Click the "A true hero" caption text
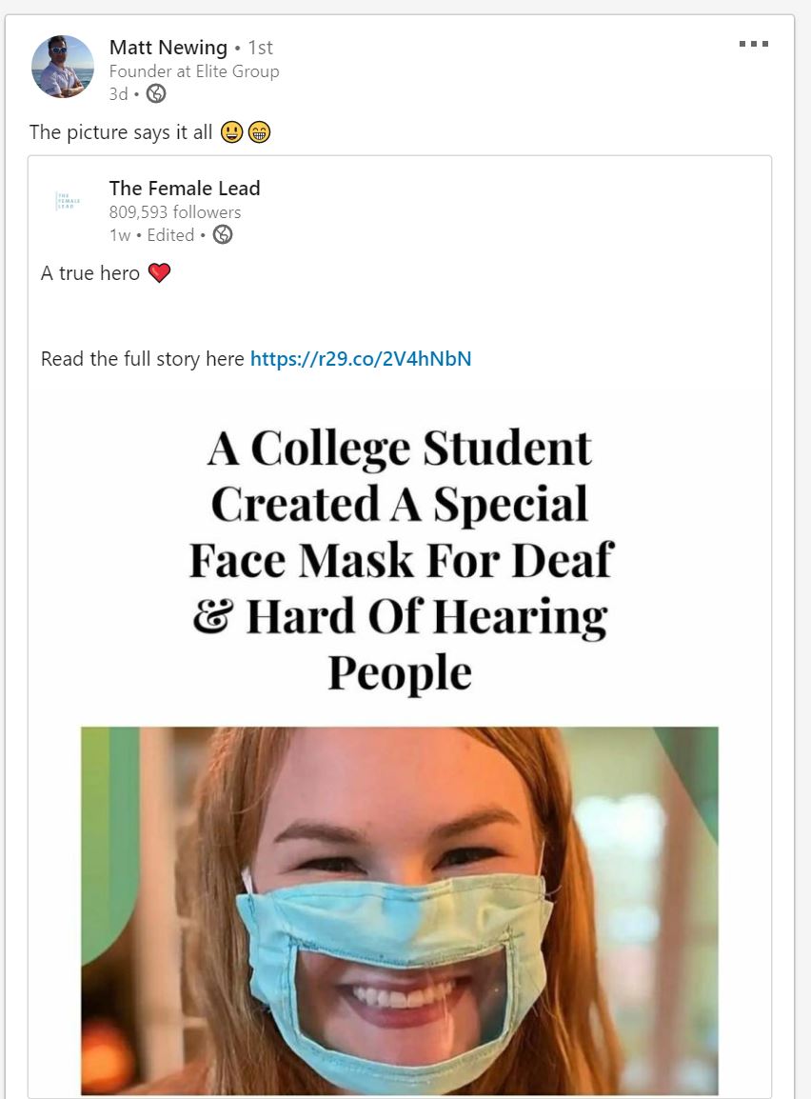 [x=90, y=273]
